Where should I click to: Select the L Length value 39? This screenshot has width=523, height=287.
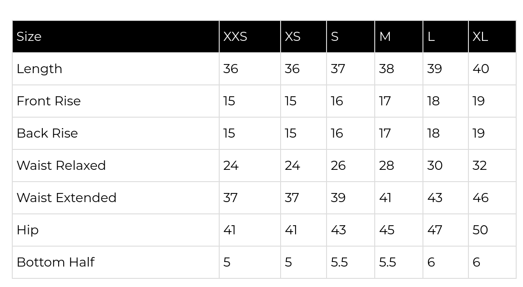[x=435, y=69]
